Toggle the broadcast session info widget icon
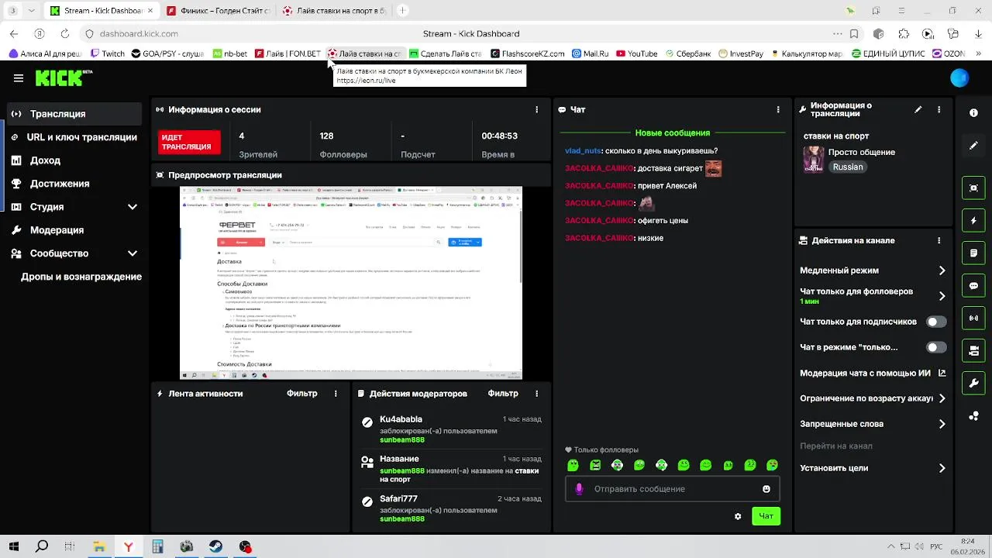The image size is (992, 558). click(974, 319)
